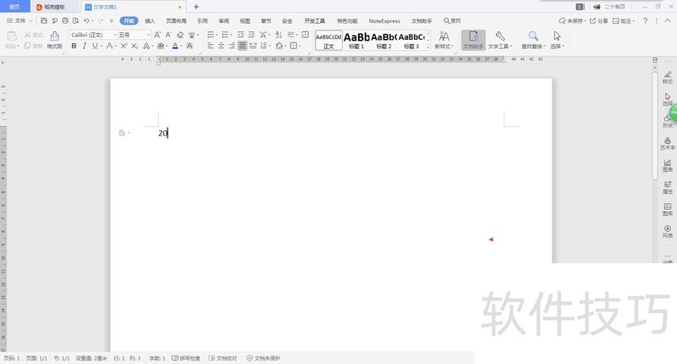Click the Print icon in quick access toolbar
The image size is (677, 364).
tap(65, 20)
